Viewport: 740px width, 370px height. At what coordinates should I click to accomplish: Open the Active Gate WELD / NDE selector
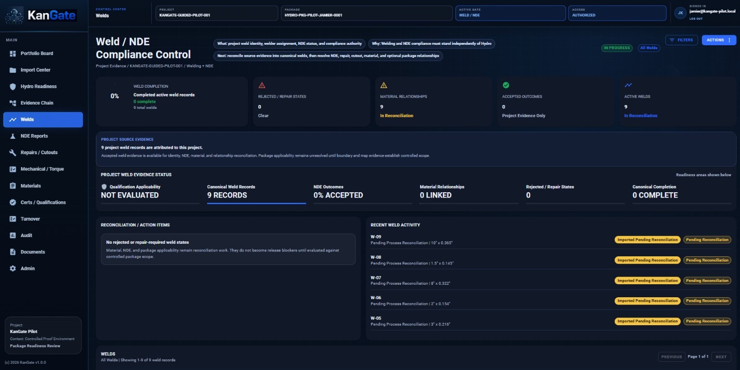click(x=510, y=13)
